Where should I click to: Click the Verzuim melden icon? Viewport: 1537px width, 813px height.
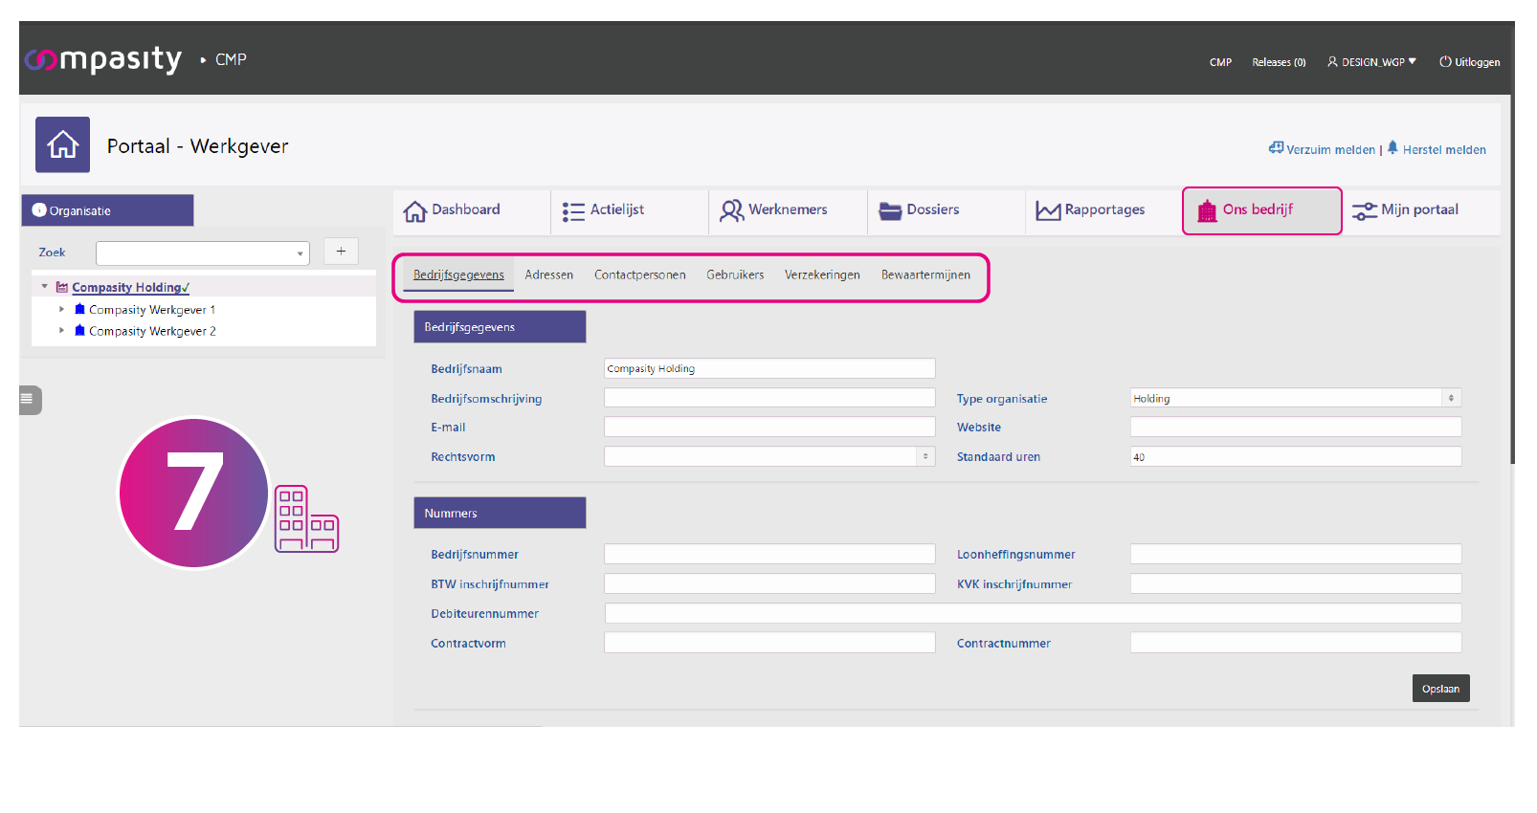coord(1276,148)
